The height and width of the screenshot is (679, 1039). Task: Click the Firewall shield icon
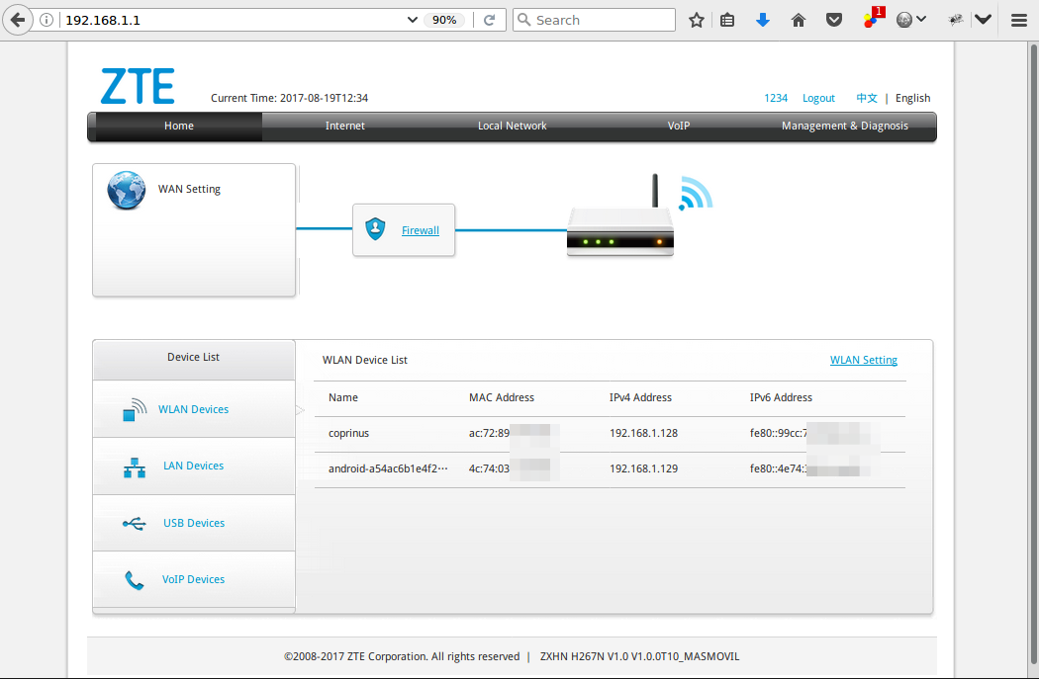375,229
